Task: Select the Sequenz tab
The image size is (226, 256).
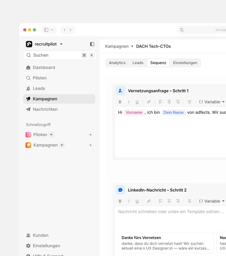Action: click(158, 63)
